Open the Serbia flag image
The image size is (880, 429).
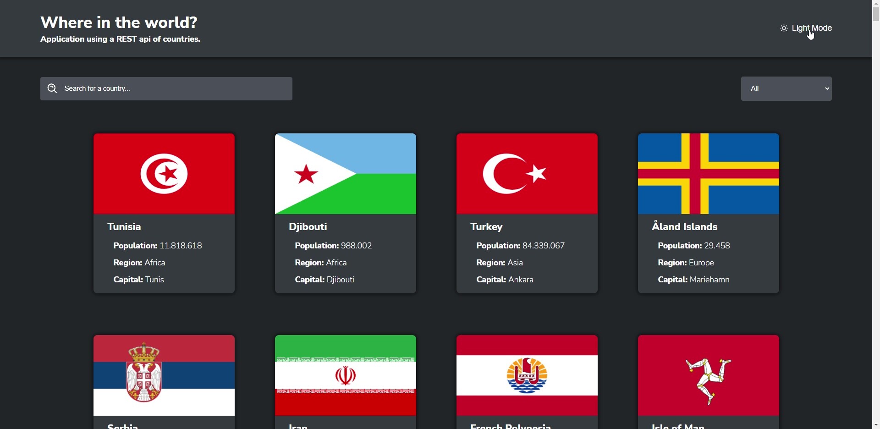tap(164, 375)
